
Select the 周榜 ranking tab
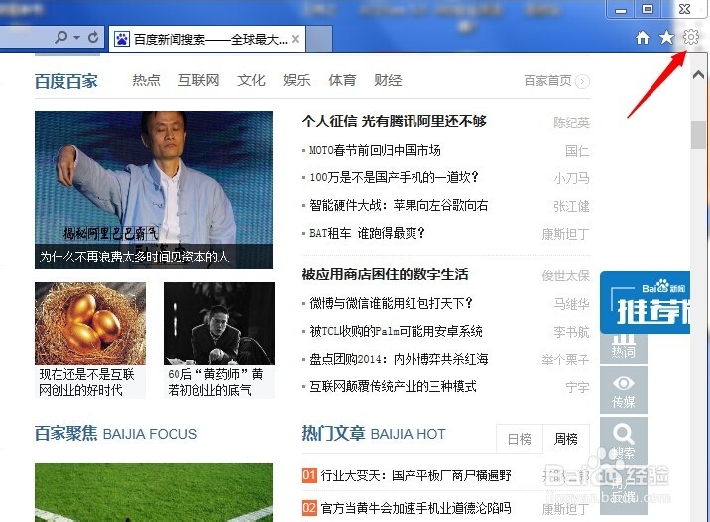pyautogui.click(x=566, y=439)
